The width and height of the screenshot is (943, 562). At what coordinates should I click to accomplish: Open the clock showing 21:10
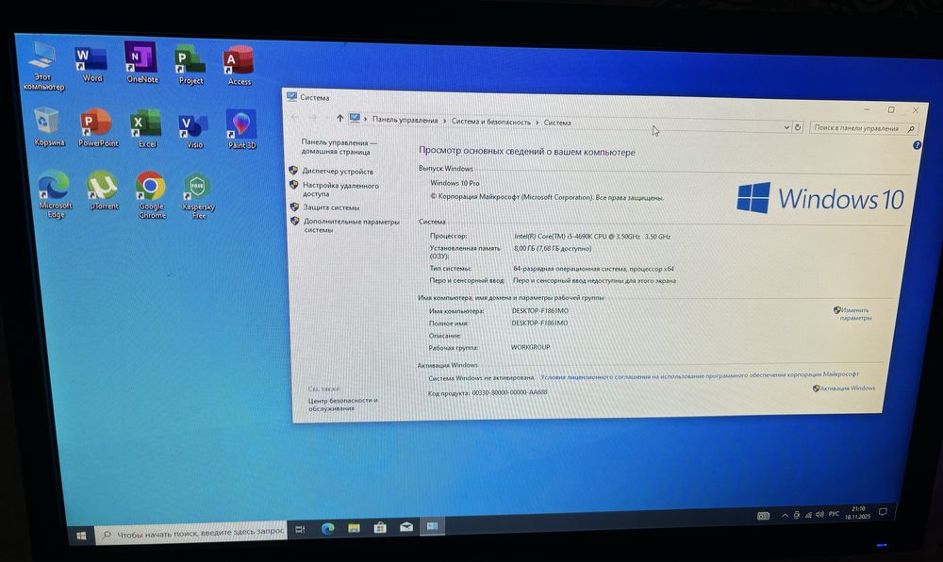tap(857, 513)
